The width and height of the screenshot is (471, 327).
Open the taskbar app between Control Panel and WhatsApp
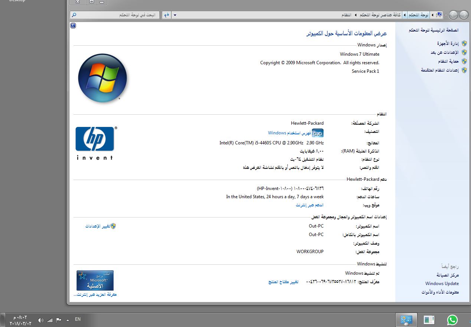(429, 320)
